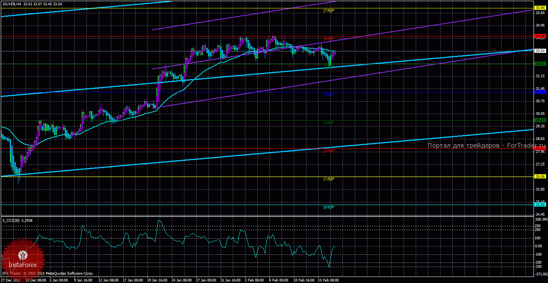This screenshot has width=548, height=283.
Task: Click the 25.00 cyan price tag
Action: pyautogui.click(x=540, y=205)
